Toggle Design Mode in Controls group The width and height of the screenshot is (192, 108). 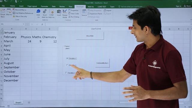click(x=65, y=13)
